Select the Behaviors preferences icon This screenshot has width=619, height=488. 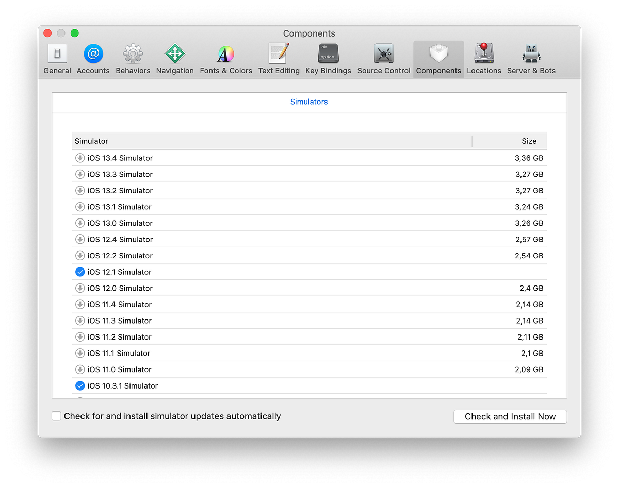coord(133,57)
